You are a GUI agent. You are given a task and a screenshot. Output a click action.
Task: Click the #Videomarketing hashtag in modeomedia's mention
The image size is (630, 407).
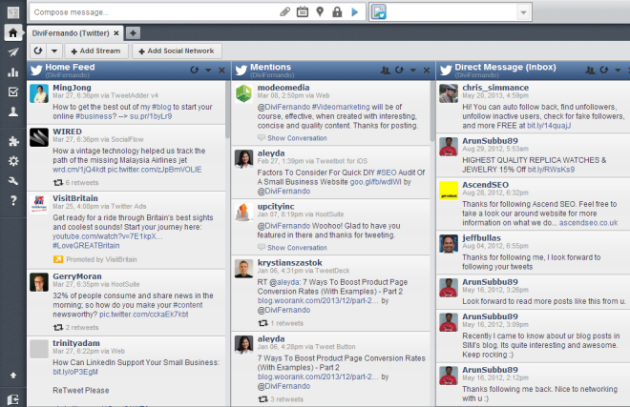[341, 107]
